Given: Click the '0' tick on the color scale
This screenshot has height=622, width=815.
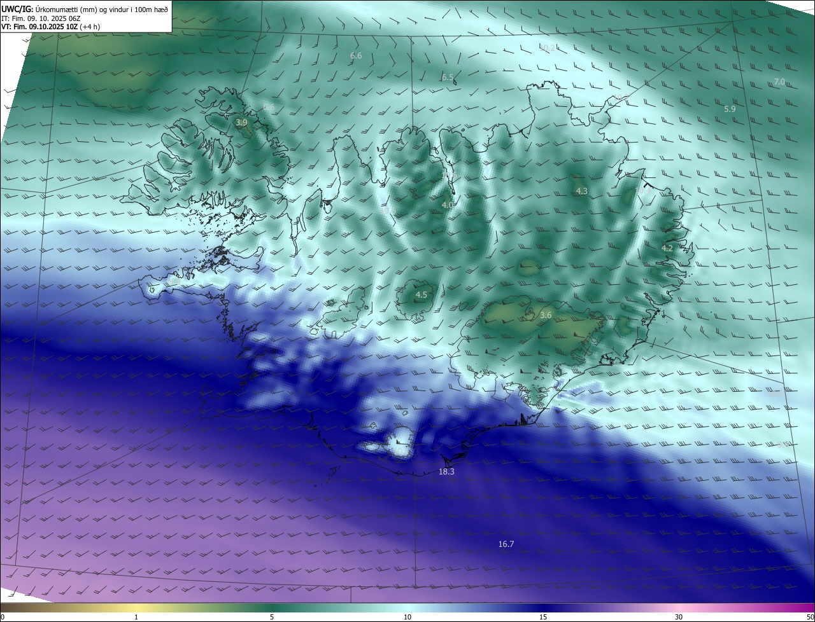Looking at the screenshot, I should click(3, 617).
